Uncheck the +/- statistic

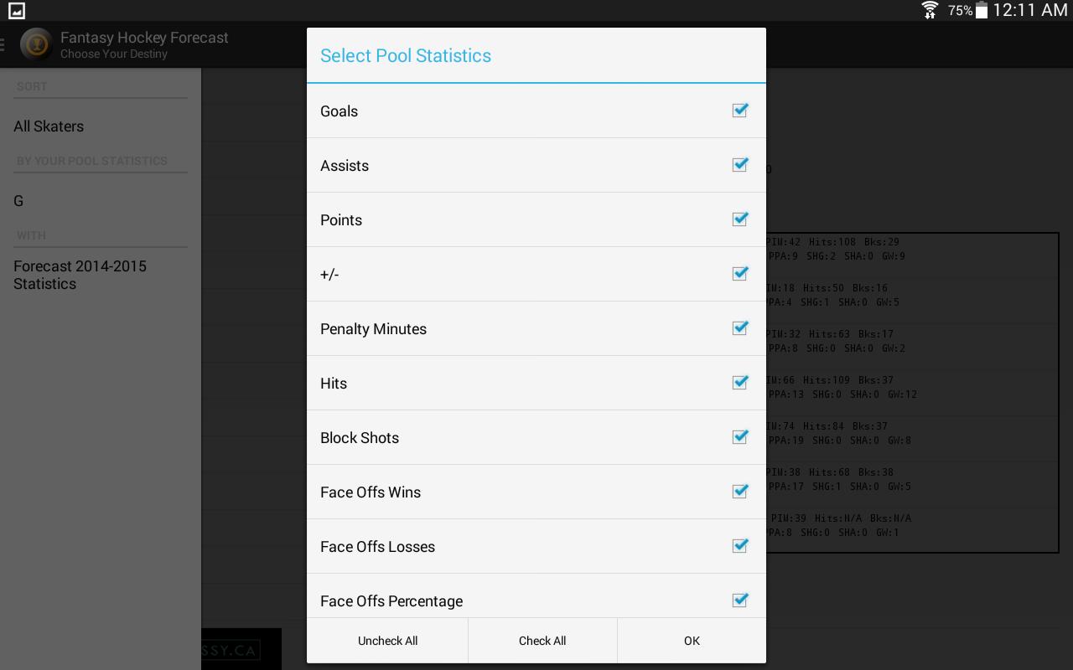[x=739, y=273]
